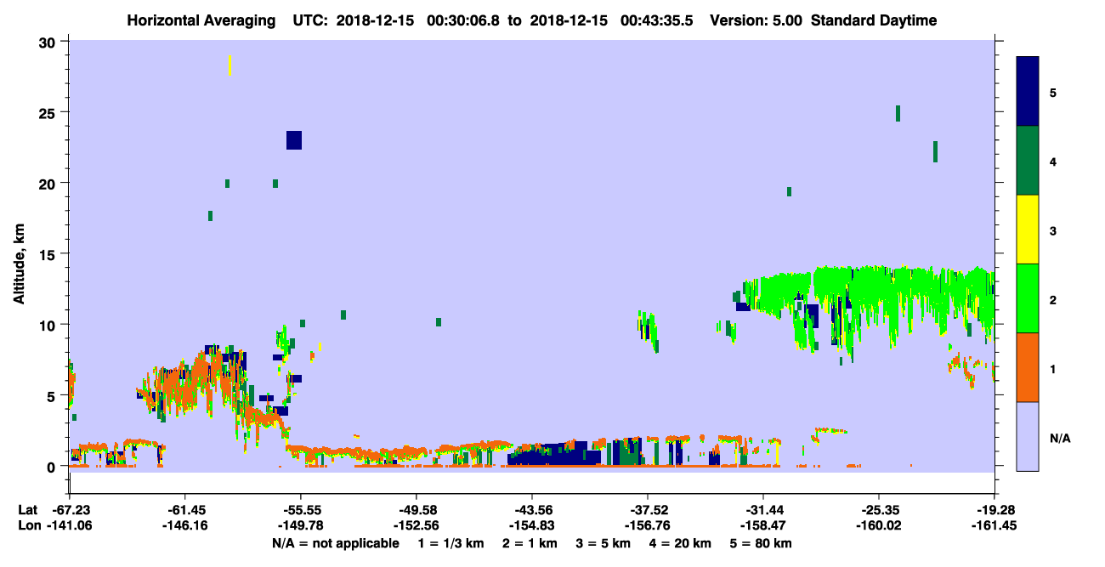Screen dimensions: 1105x567
Task: Click the '5 = 80 km' legend text
Action: point(759,543)
